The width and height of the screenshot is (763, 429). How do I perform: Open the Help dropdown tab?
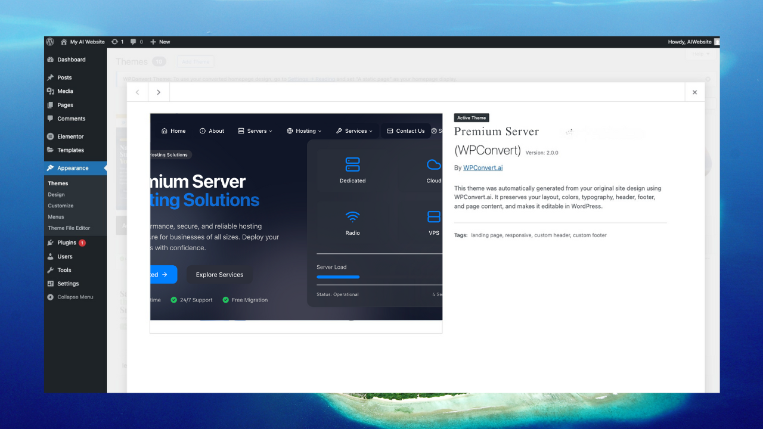(700, 54)
